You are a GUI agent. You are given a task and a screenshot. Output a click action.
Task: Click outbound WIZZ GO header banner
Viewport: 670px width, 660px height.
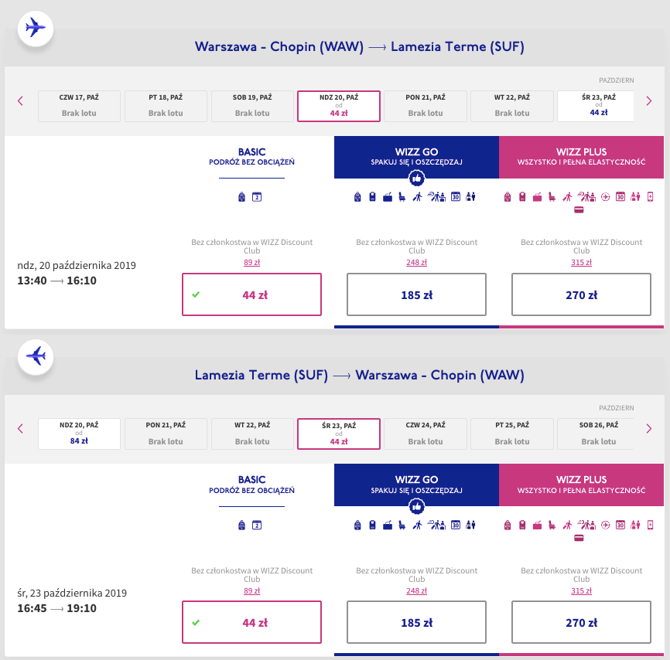pyautogui.click(x=416, y=157)
